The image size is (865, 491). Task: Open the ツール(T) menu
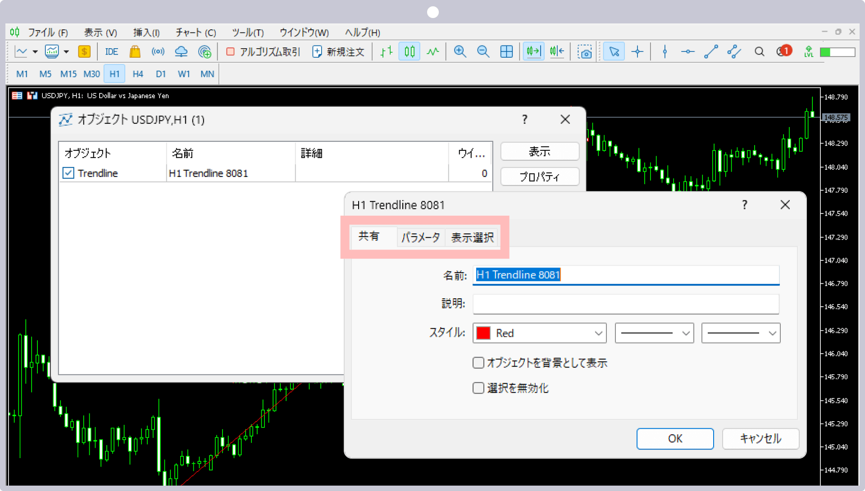pos(248,32)
